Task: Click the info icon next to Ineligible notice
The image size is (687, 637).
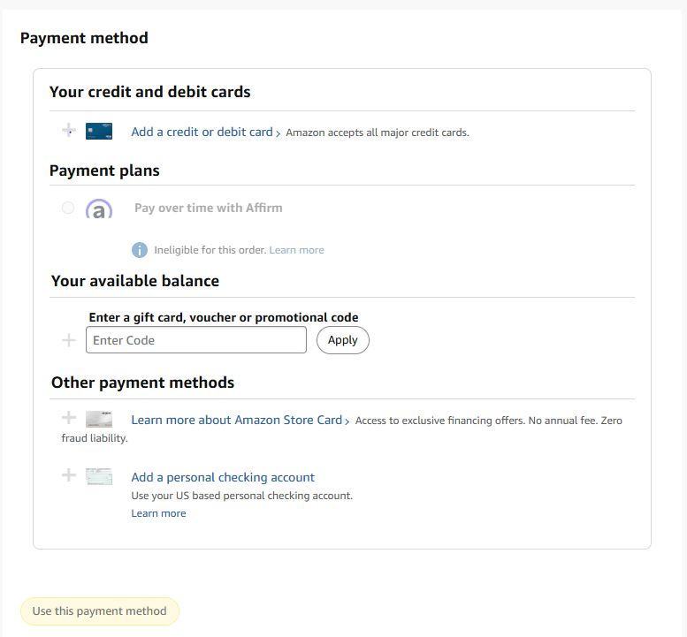Action: (139, 250)
